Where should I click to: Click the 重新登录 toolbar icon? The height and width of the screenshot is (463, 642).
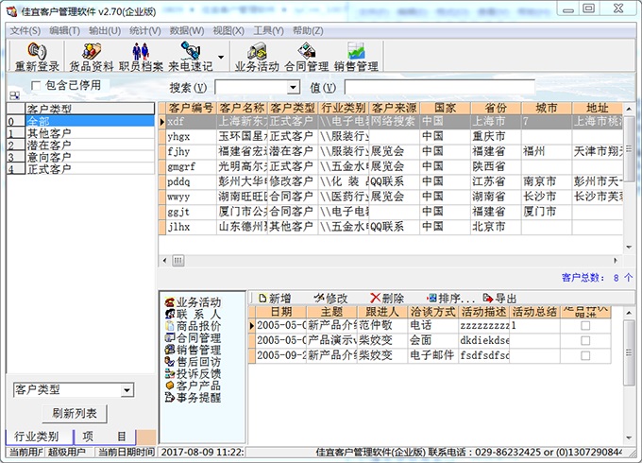tap(37, 57)
